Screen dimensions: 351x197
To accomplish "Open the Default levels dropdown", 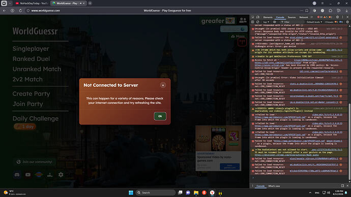I will click(x=314, y=22).
